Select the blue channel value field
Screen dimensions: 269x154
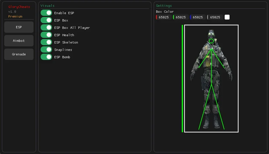(198, 17)
